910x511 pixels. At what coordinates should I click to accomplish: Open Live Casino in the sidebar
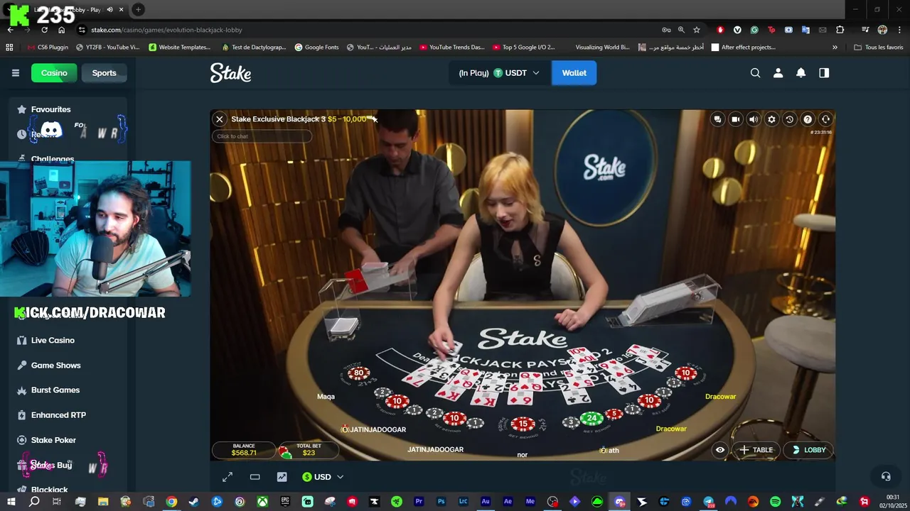(53, 340)
